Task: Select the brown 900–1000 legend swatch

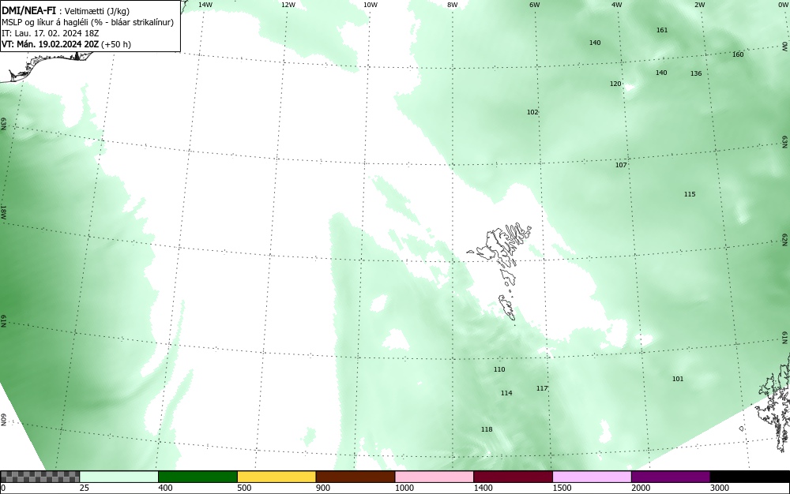Action: 355,477
